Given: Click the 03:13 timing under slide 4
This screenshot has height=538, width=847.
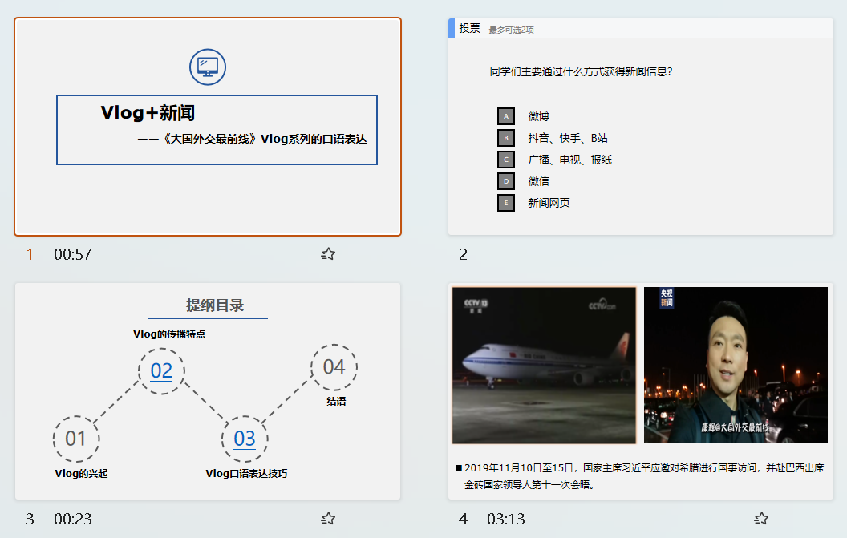Looking at the screenshot, I should tap(506, 520).
